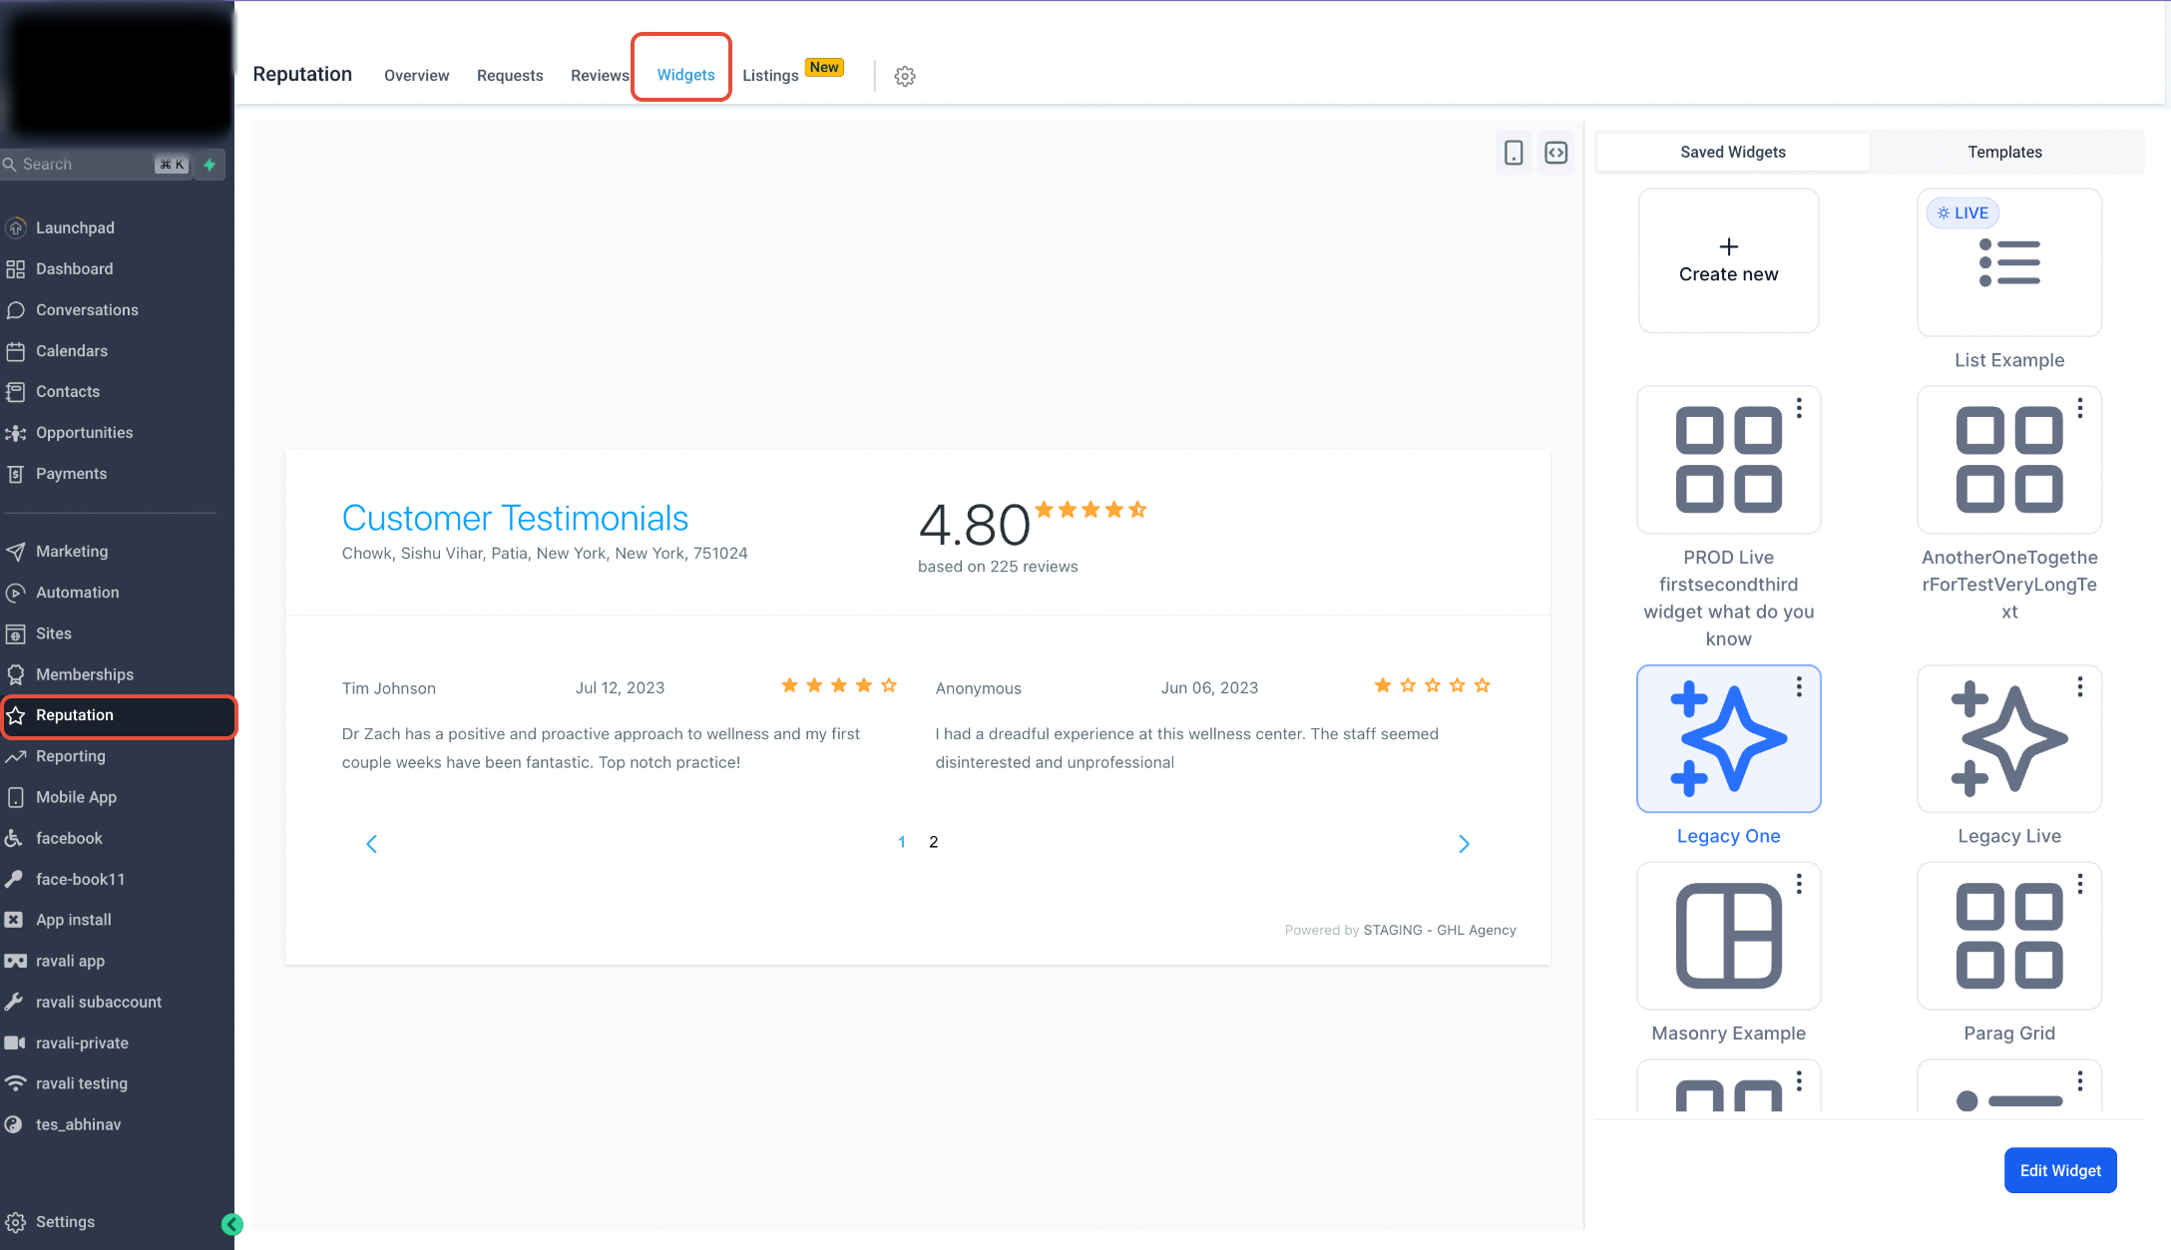Select the Saved Widgets tab

pyautogui.click(x=1733, y=152)
